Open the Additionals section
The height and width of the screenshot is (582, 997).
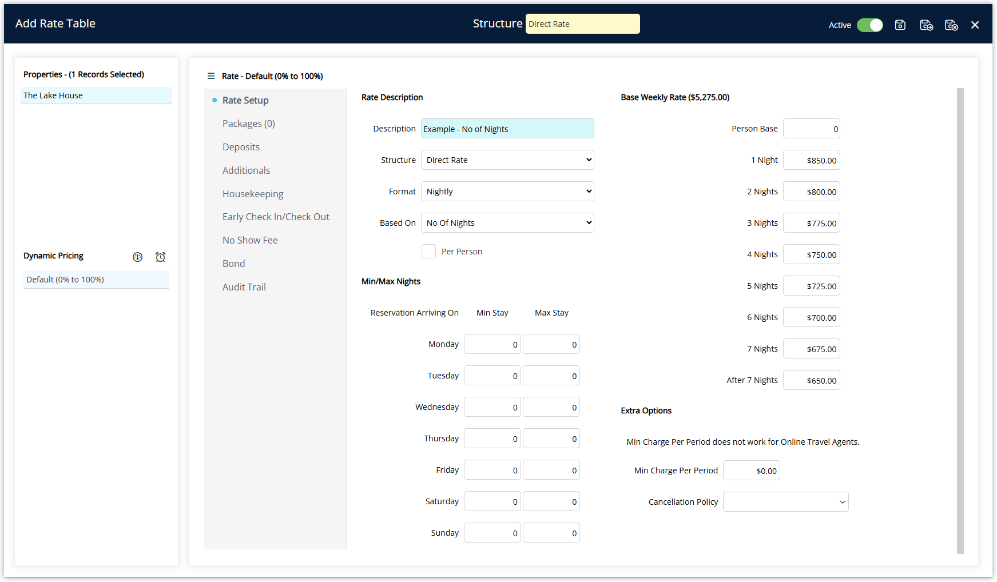[246, 170]
